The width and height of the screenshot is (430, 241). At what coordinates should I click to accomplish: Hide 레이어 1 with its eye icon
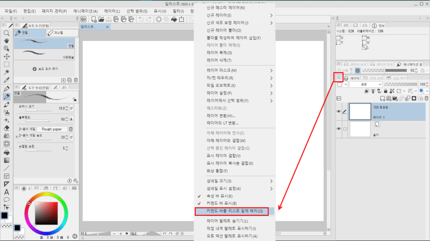coord(339,112)
